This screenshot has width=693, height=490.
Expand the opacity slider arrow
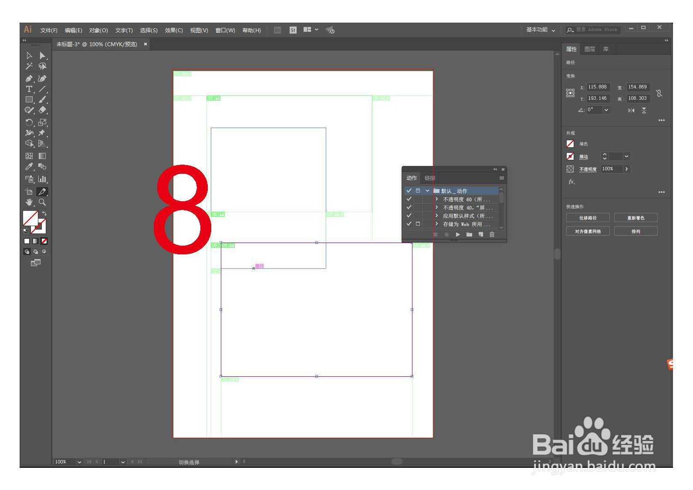tap(626, 169)
